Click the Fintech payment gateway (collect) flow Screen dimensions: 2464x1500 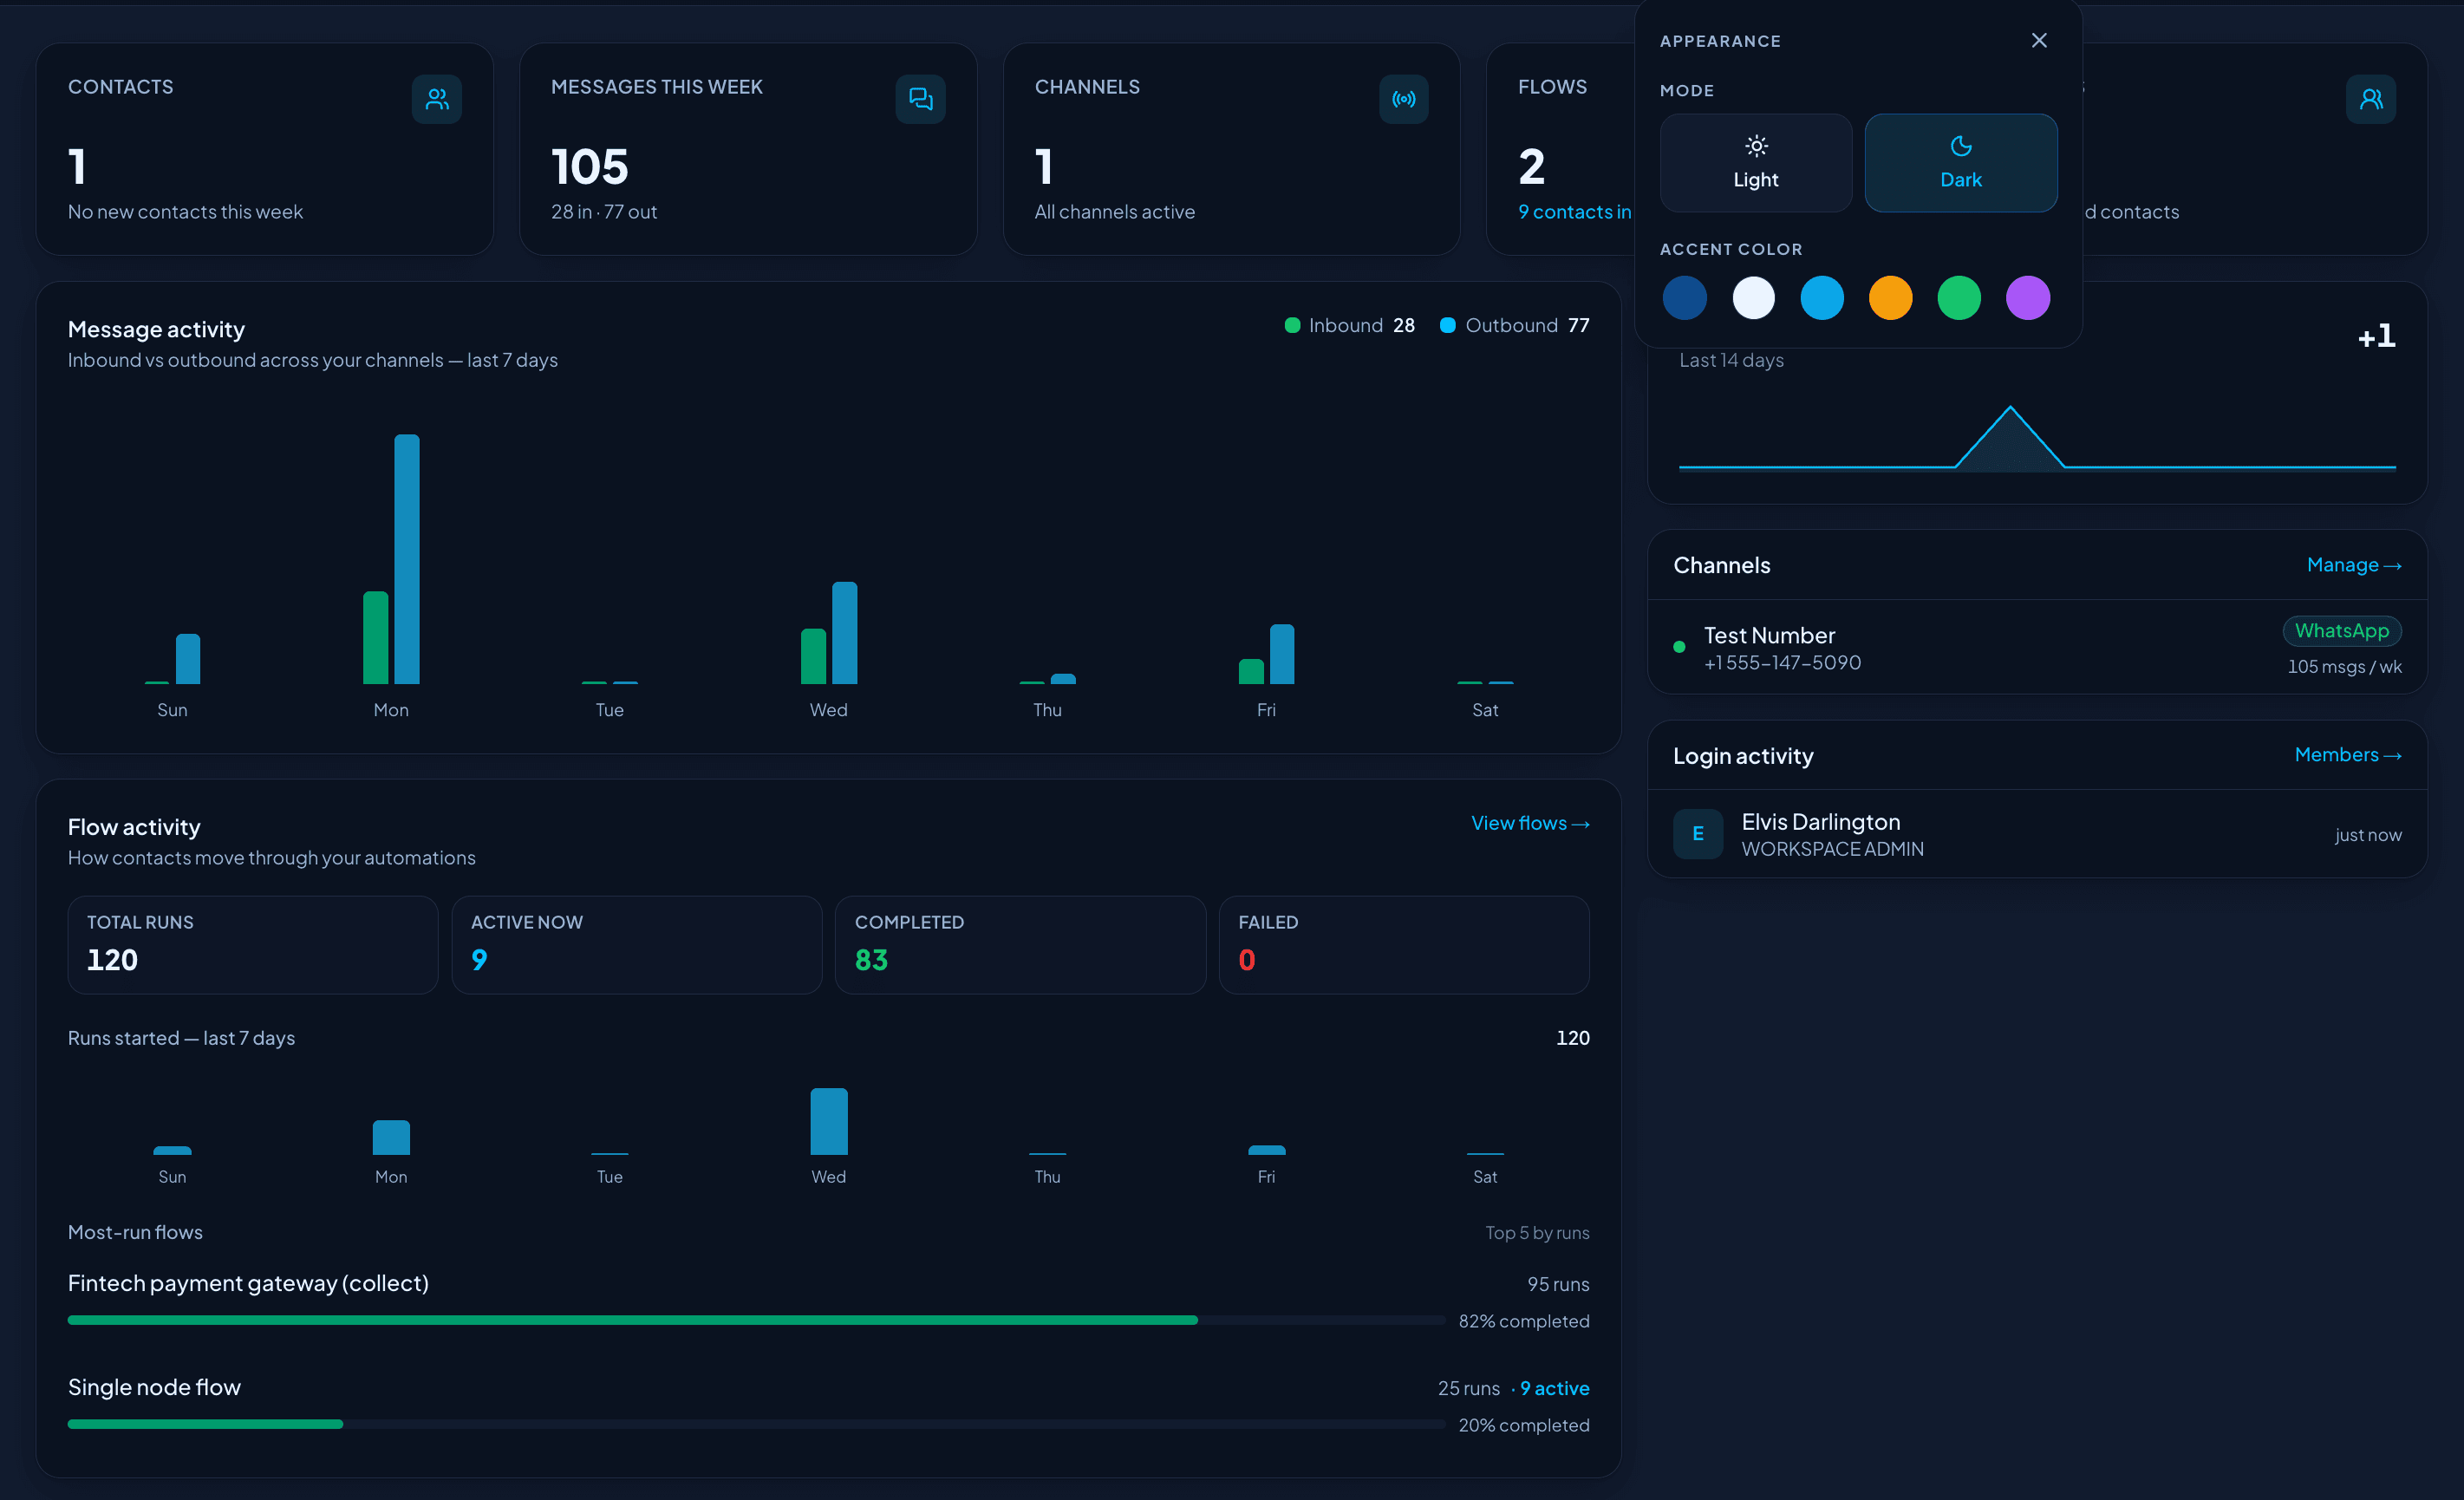coord(248,1283)
